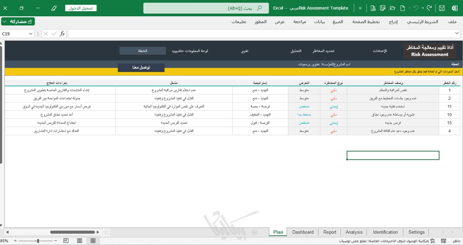Open the إدراج insert ribbon tab

click(393, 22)
